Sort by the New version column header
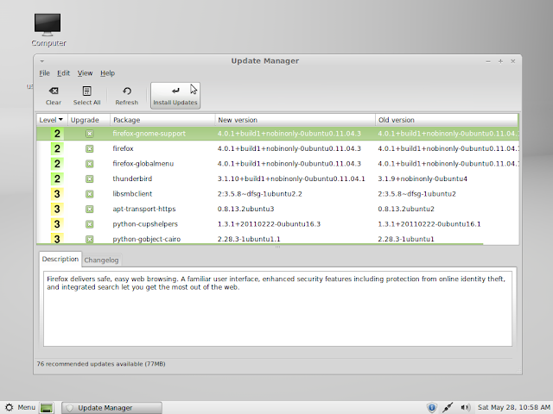Viewport: 553px width, 414px height. click(x=296, y=120)
